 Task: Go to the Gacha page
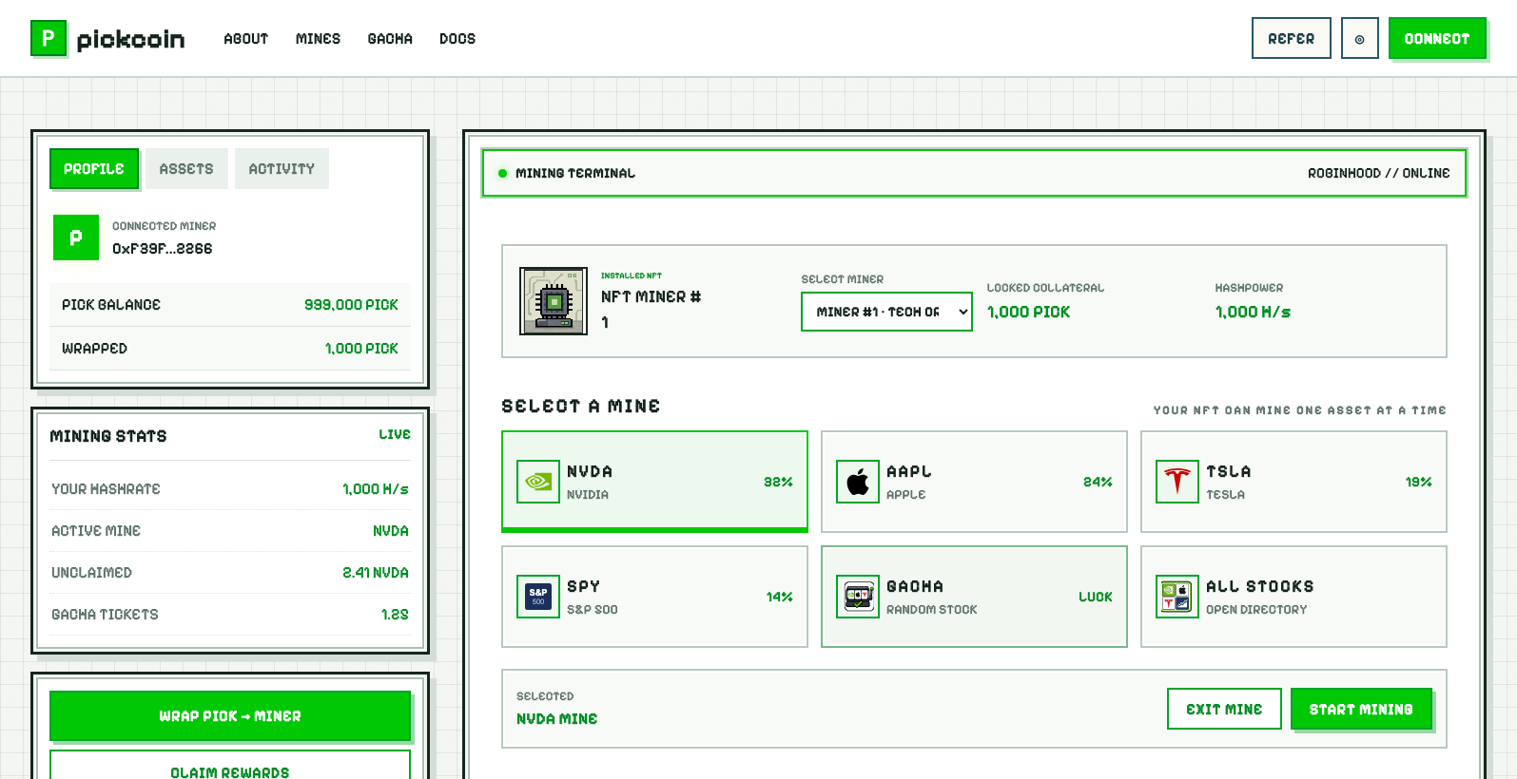click(390, 39)
